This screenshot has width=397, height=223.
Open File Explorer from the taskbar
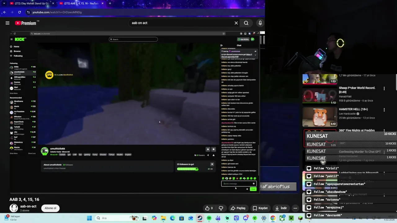point(163,218)
